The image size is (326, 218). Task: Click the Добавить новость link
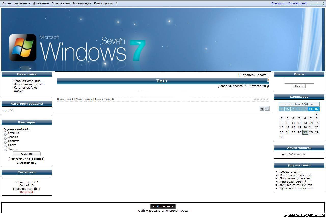pyautogui.click(x=254, y=75)
